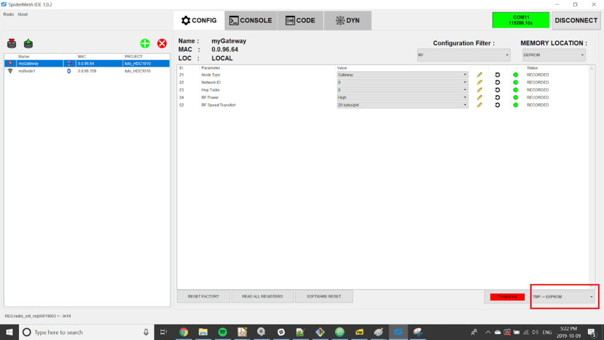Click the download-from-radio icon with red arrow

pyautogui.click(x=12, y=43)
